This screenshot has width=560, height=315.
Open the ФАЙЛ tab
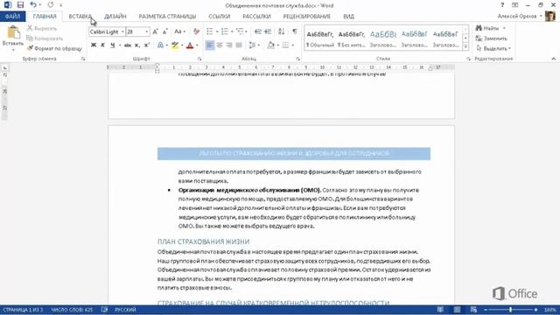(12, 17)
